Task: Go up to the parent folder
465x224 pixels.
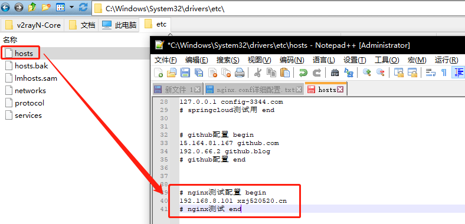Action: pyautogui.click(x=32, y=7)
